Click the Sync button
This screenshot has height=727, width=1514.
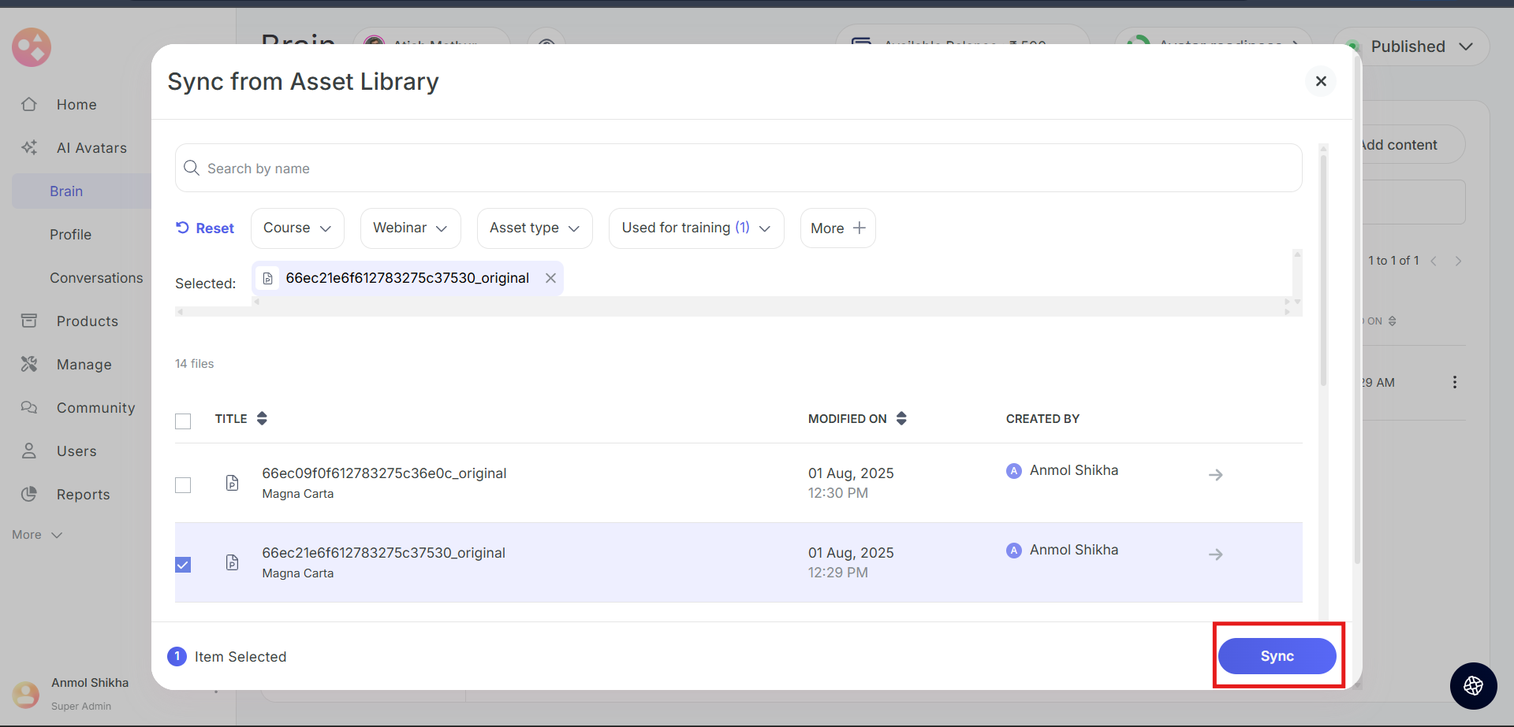[x=1276, y=656]
